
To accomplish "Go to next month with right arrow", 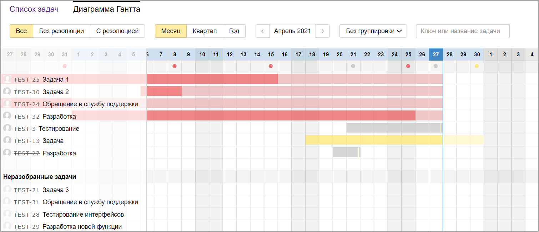I will (323, 31).
